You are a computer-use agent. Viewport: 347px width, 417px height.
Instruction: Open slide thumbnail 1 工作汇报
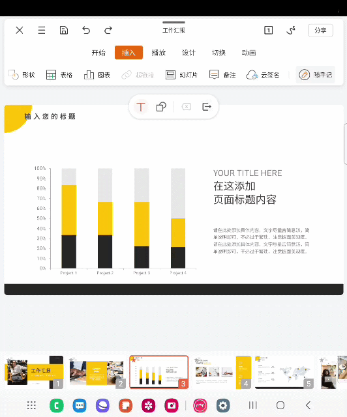coord(34,372)
